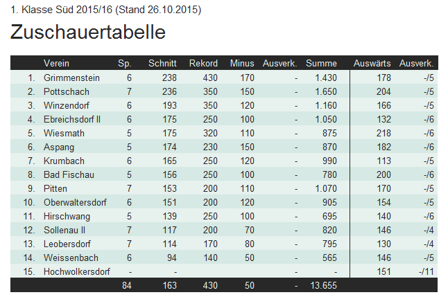Click the Verein column header
This screenshot has height=297, width=448.
[56, 63]
